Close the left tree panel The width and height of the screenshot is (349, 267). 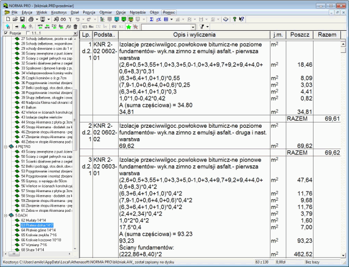(x=73, y=34)
